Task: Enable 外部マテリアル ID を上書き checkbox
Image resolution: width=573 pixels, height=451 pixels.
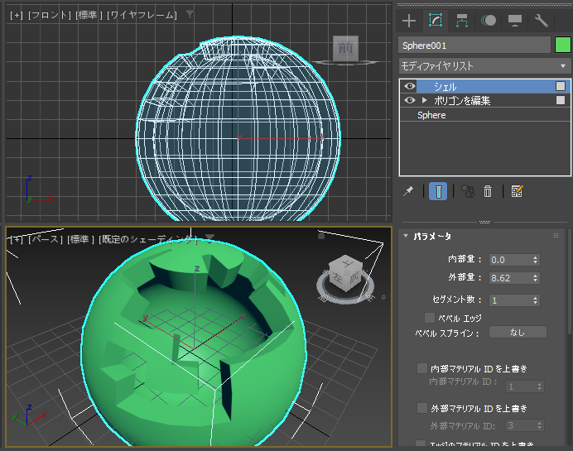Action: coord(422,407)
